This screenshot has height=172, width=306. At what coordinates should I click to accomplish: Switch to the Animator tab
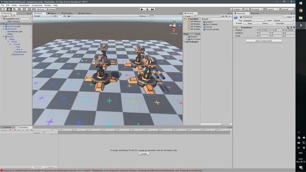[67, 13]
